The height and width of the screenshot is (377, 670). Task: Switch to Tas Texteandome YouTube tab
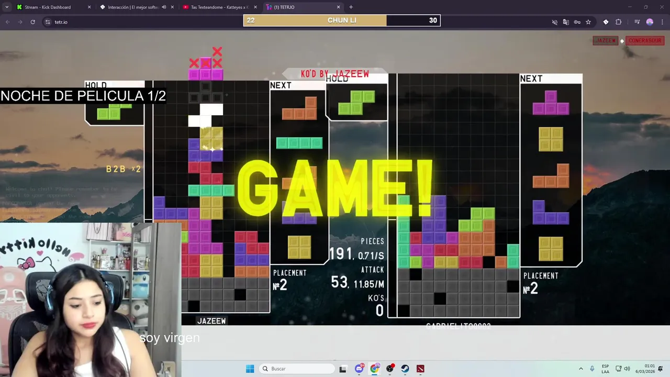[219, 7]
